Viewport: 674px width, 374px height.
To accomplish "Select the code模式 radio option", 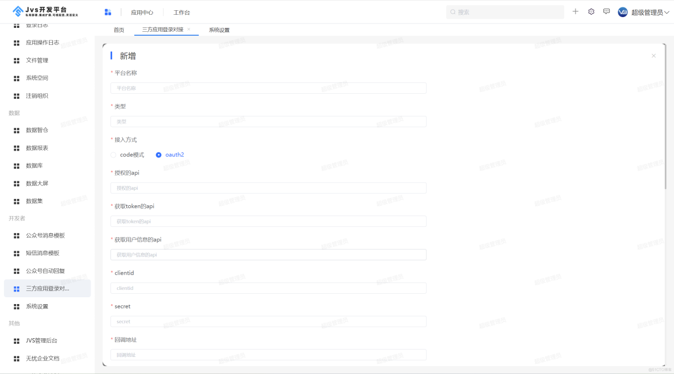I will pyautogui.click(x=113, y=155).
